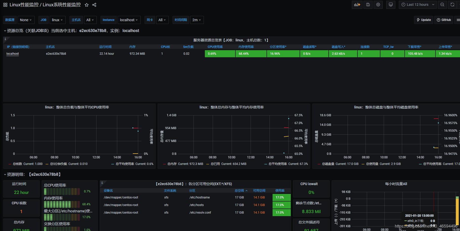
Task: Click the 0.69% CPU usage cell
Action: [220, 54]
